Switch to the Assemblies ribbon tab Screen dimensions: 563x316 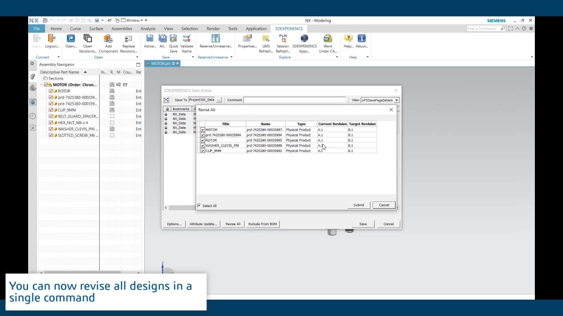click(122, 29)
